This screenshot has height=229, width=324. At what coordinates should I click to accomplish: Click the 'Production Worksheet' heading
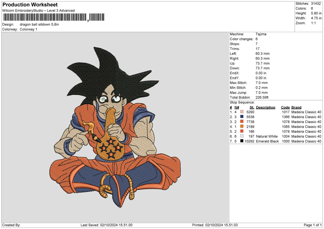pos(30,5)
